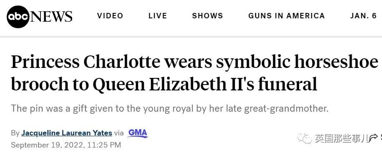Open the JAN. 6 section
382x155 pixels.
(x=364, y=16)
